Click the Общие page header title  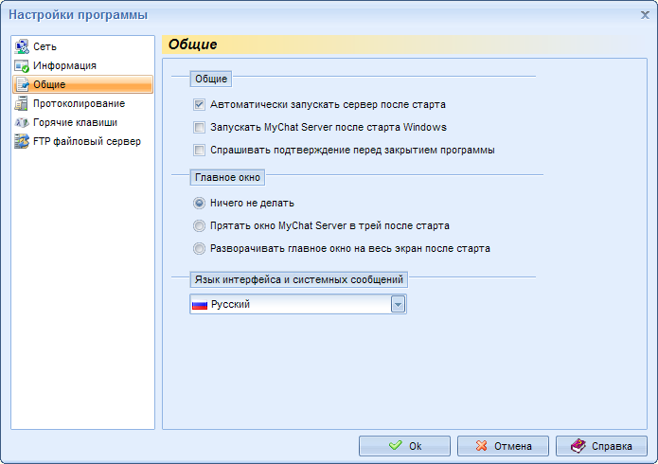tap(192, 45)
